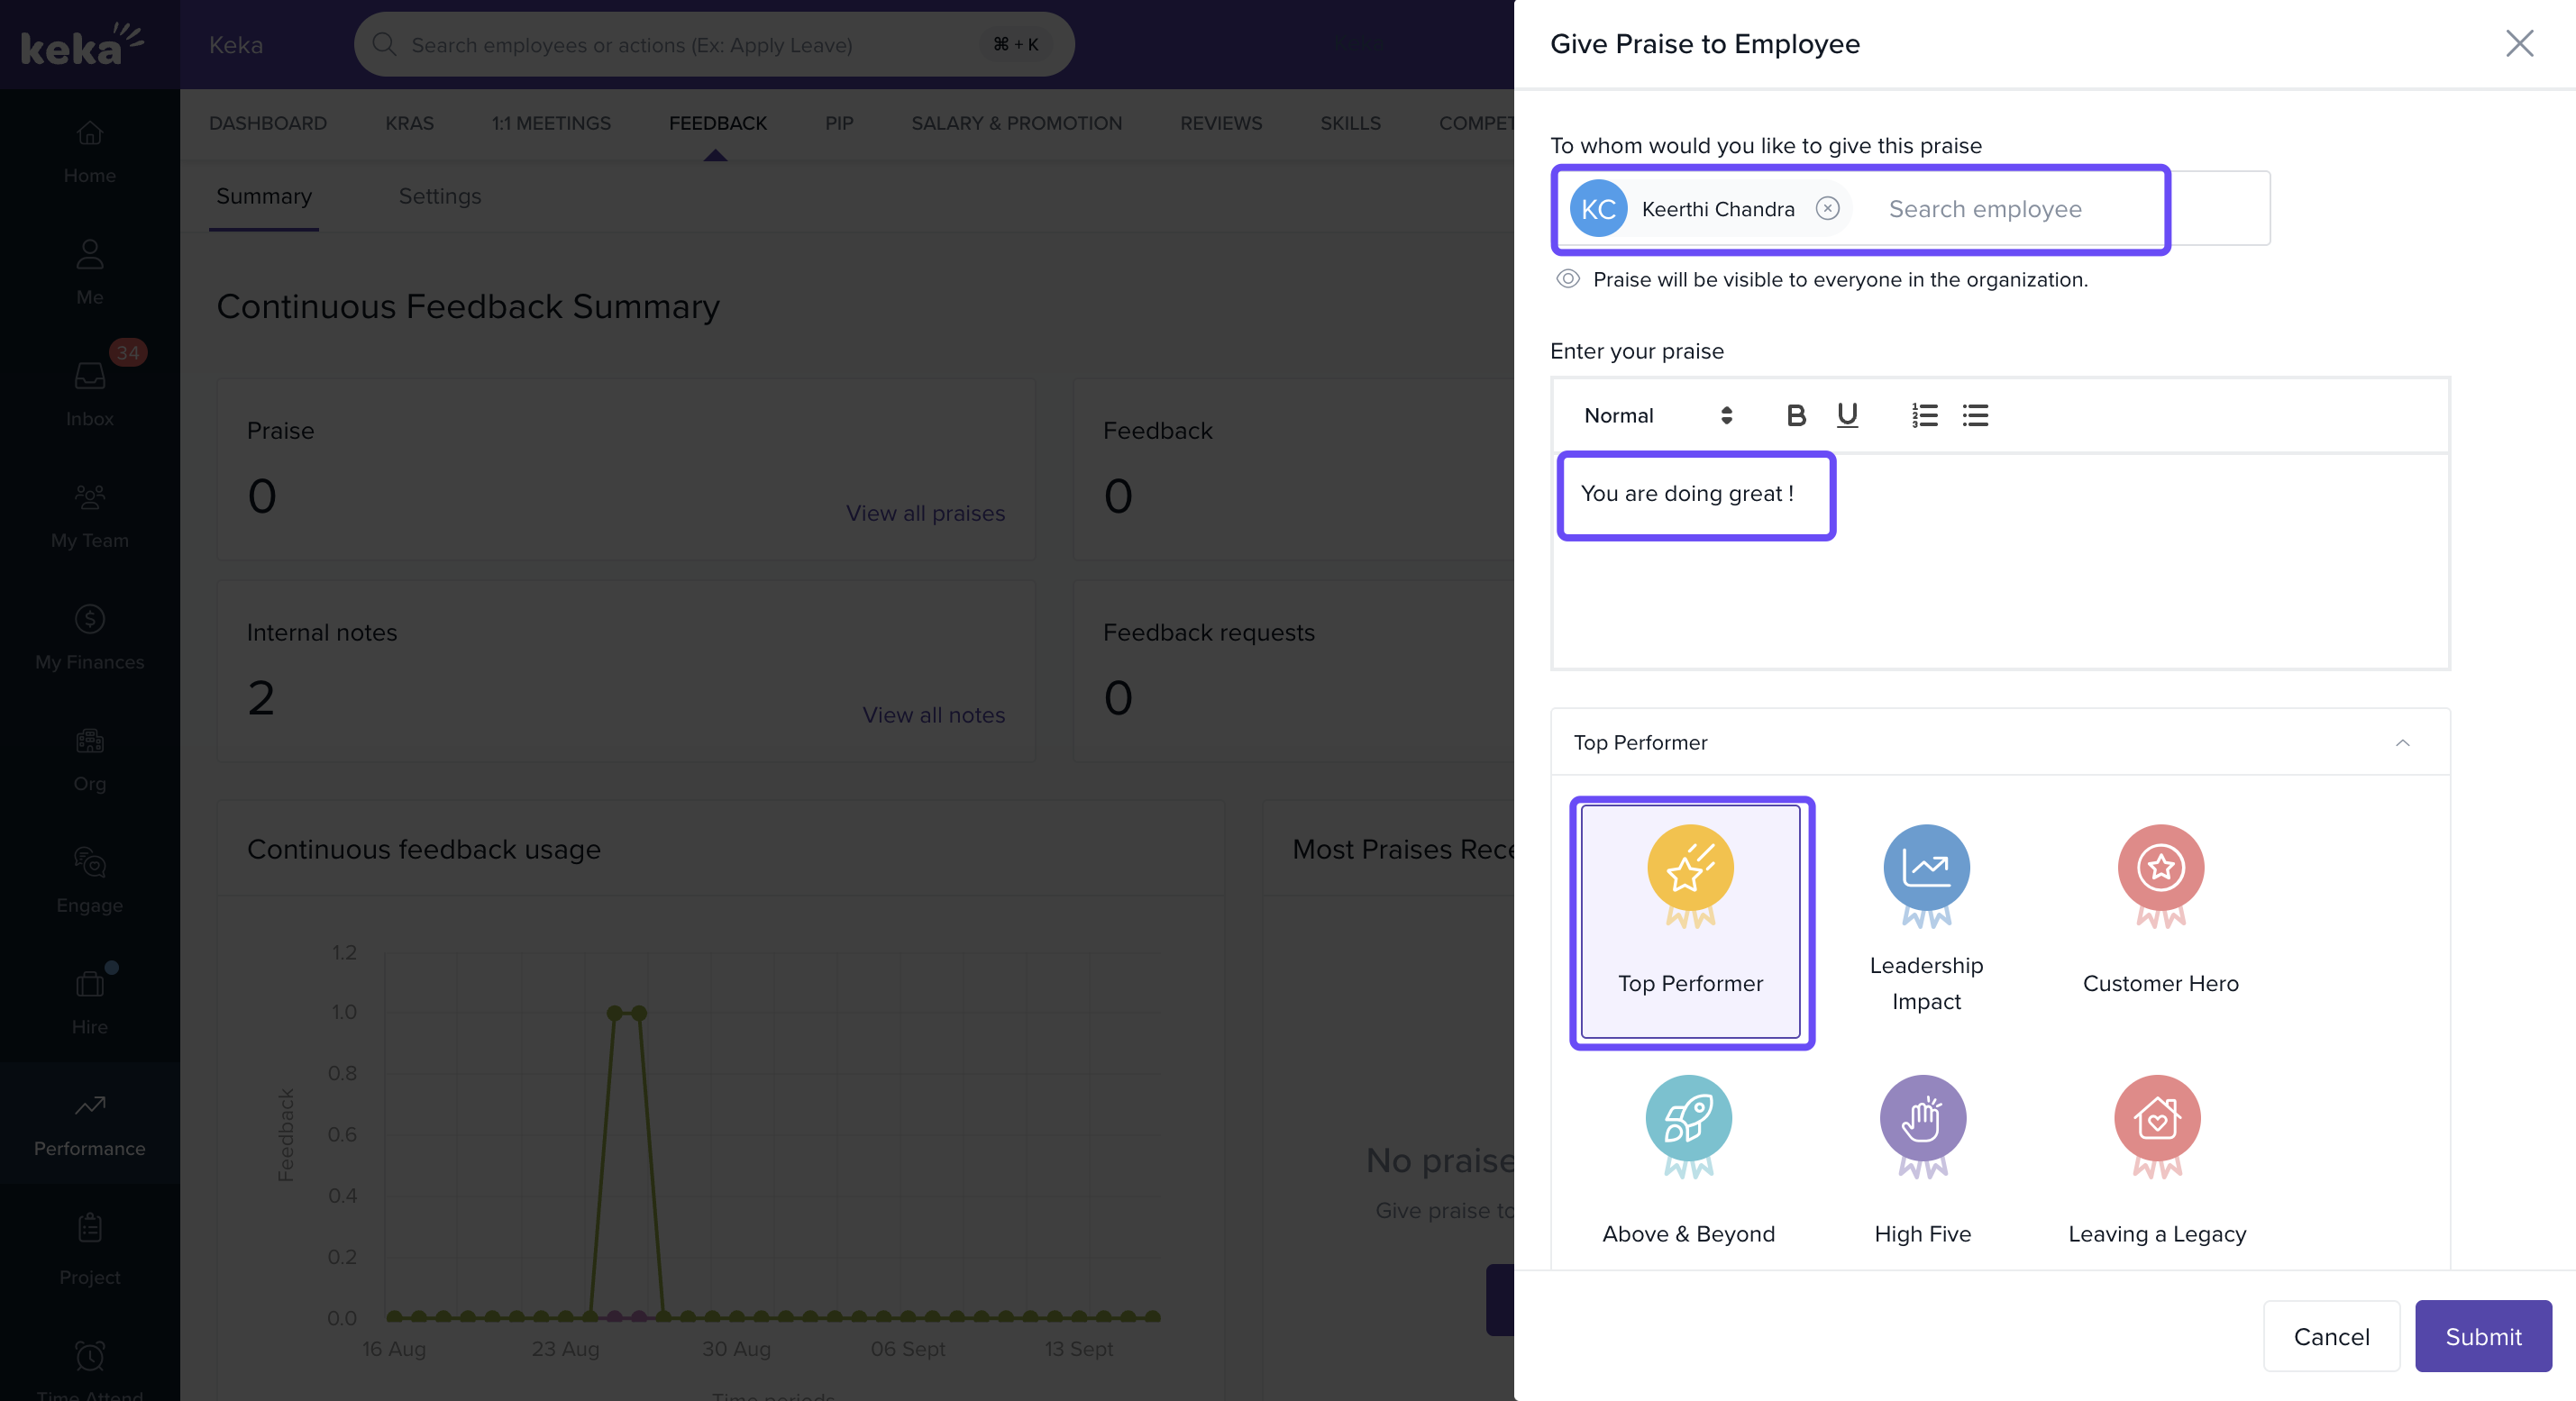Cancel giving praise
The image size is (2576, 1401).
tap(2330, 1335)
